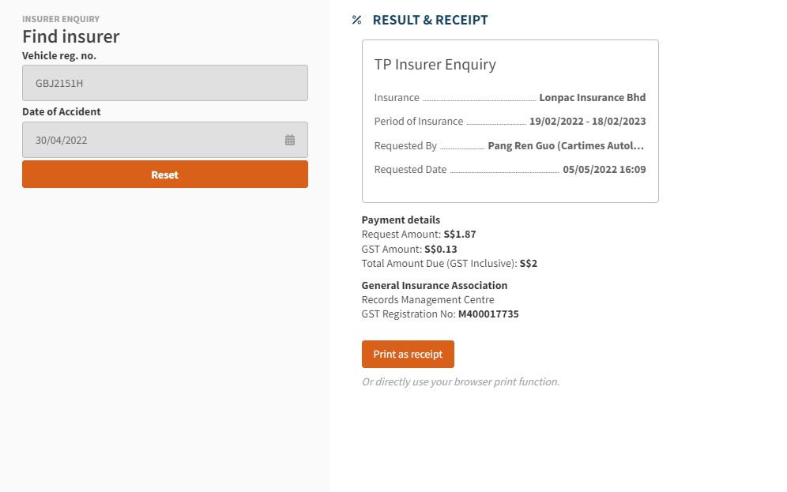
Task: Click the TP Insurer Enquiry card title
Action: click(435, 65)
